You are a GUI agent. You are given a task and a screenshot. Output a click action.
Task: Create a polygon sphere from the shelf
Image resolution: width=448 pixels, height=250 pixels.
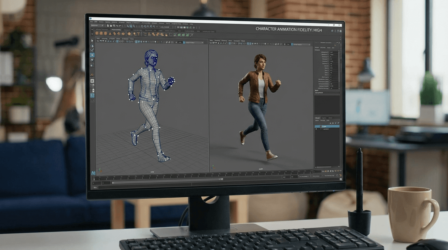point(97,34)
